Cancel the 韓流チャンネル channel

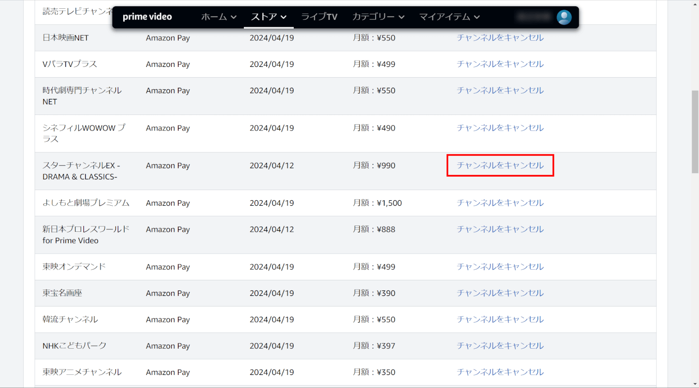pos(500,319)
